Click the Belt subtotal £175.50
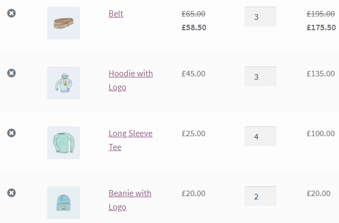Screen dimensions: 339x223 321,27
